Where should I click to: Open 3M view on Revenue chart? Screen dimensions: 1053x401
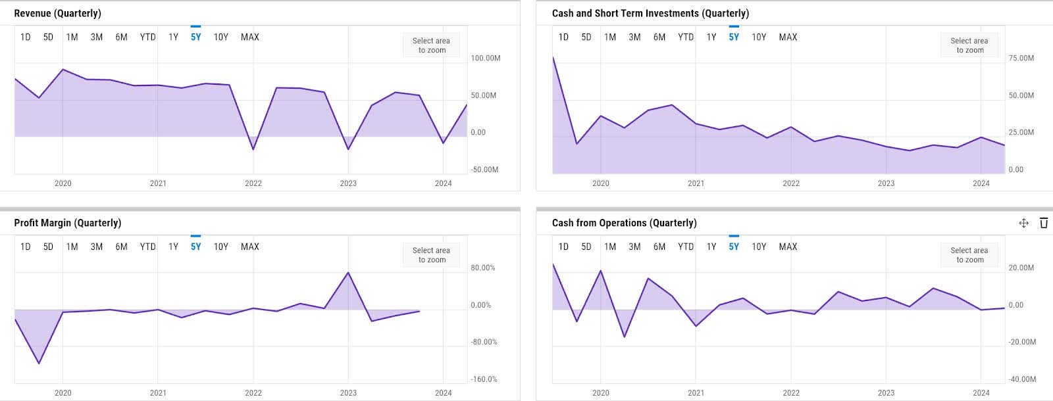pos(97,37)
